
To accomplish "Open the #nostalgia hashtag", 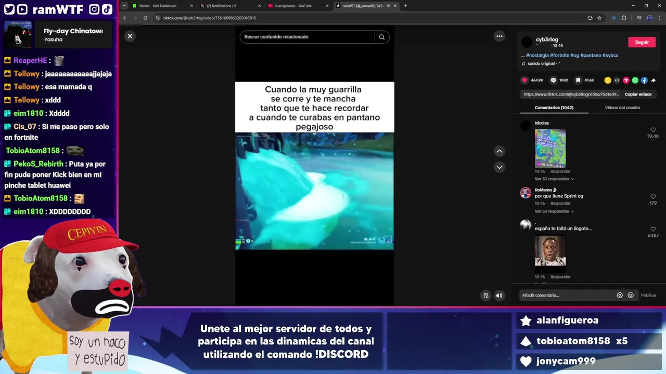I will tap(537, 55).
